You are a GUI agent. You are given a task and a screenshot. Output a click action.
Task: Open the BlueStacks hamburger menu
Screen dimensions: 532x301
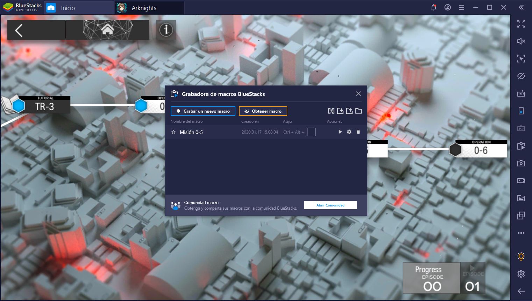[x=462, y=7]
